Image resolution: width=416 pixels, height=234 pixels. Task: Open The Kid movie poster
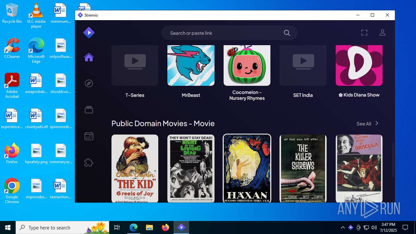(x=135, y=168)
